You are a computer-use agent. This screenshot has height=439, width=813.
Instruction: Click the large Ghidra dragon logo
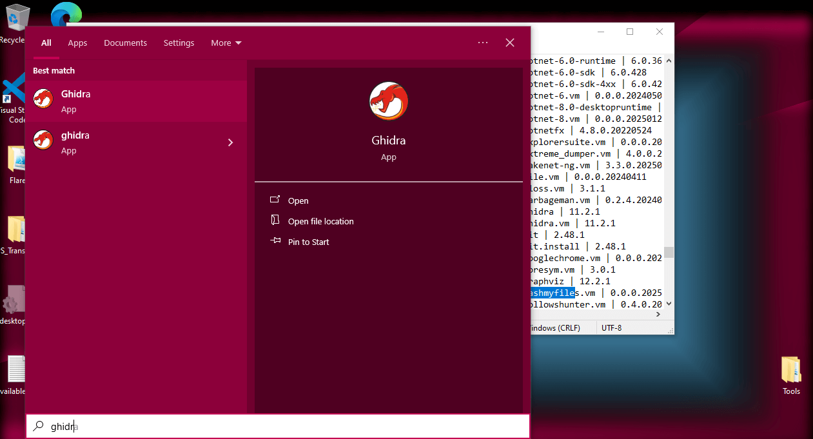click(x=388, y=101)
